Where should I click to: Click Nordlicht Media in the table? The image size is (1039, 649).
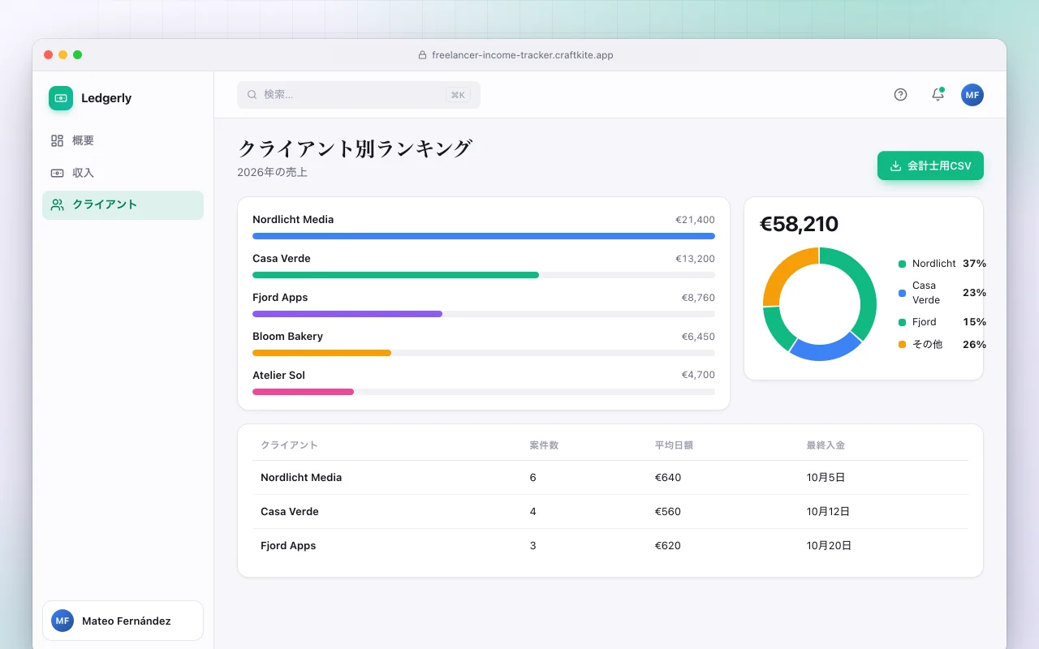point(301,478)
